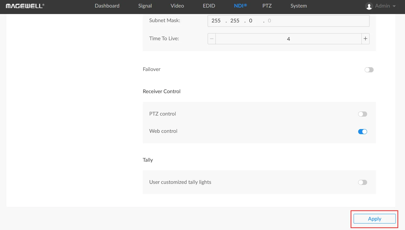Click the Apply button
The height and width of the screenshot is (230, 405).
pyautogui.click(x=375, y=219)
